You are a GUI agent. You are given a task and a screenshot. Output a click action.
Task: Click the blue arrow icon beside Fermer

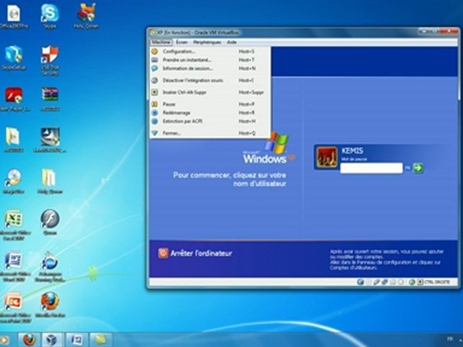155,133
